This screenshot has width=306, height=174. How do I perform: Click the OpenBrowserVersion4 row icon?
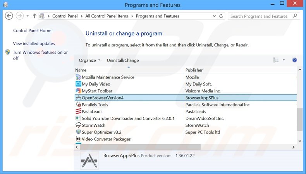click(x=78, y=97)
